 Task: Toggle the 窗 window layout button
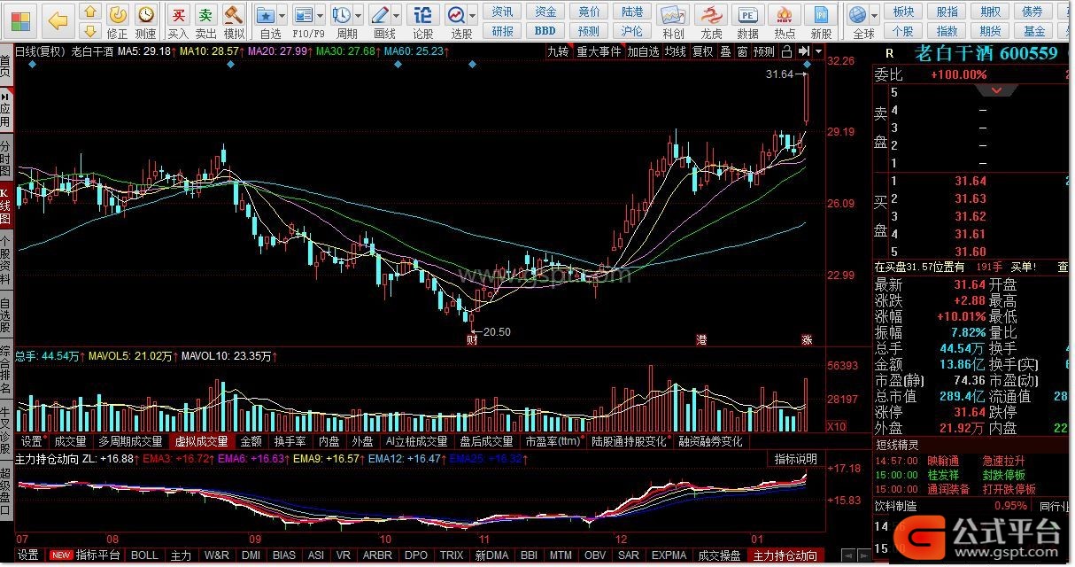point(742,51)
